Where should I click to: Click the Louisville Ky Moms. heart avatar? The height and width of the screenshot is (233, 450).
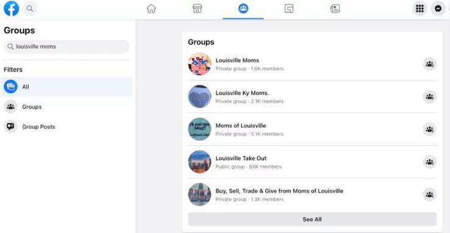200,96
